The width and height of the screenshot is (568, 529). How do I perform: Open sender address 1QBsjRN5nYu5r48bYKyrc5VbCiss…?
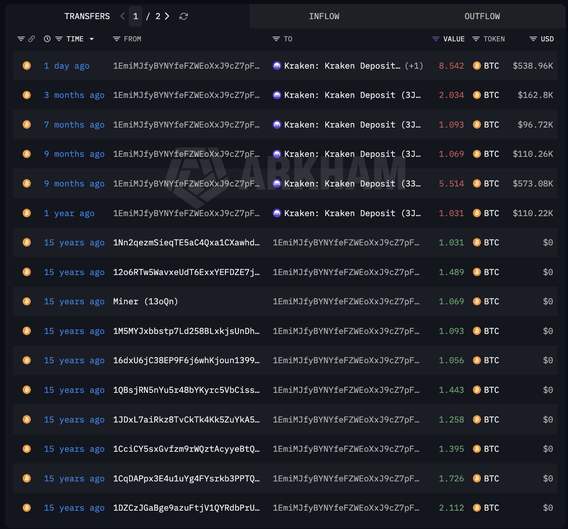[x=186, y=390]
